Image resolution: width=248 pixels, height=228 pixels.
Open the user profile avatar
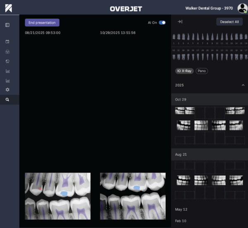[x=242, y=8]
